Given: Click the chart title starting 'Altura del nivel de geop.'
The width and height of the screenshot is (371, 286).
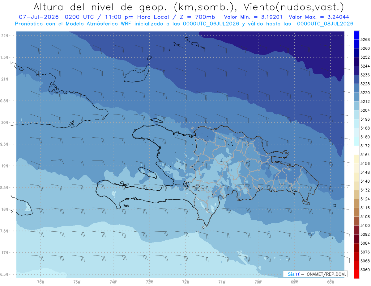Looking at the screenshot, I should [x=188, y=7].
